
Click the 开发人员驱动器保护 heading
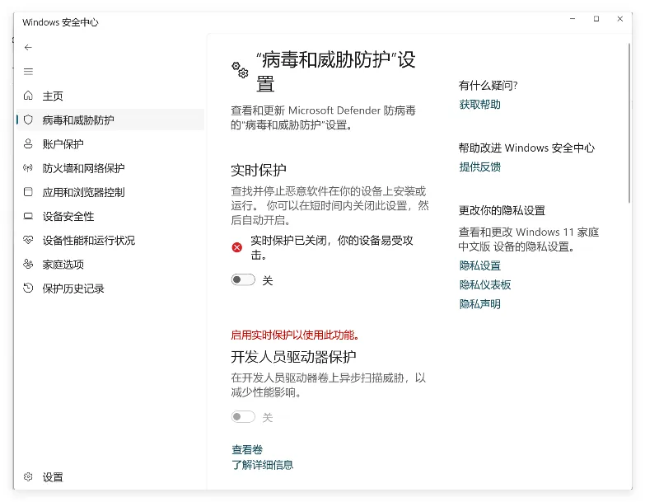click(x=293, y=357)
